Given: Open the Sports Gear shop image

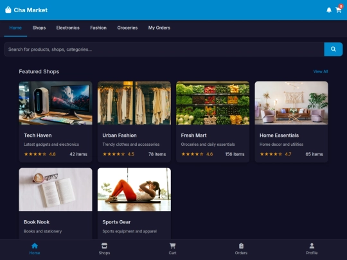Looking at the screenshot, I should 134,189.
